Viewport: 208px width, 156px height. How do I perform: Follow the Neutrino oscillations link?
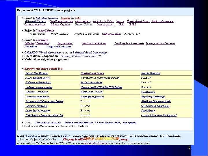click(94, 43)
